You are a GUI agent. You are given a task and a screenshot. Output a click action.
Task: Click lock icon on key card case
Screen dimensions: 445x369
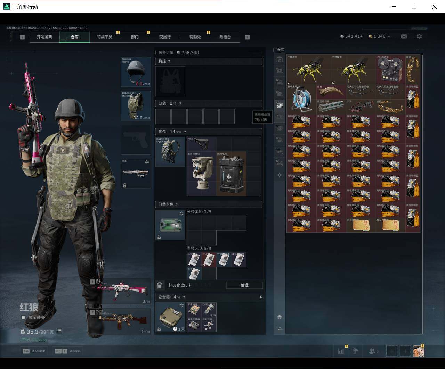pos(159,237)
